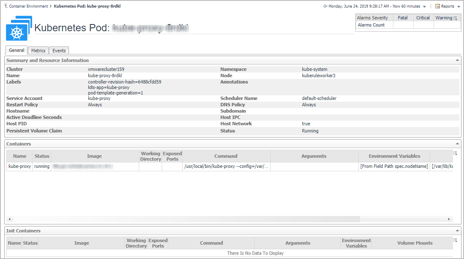Collapse the Init Containers section

(x=458, y=231)
